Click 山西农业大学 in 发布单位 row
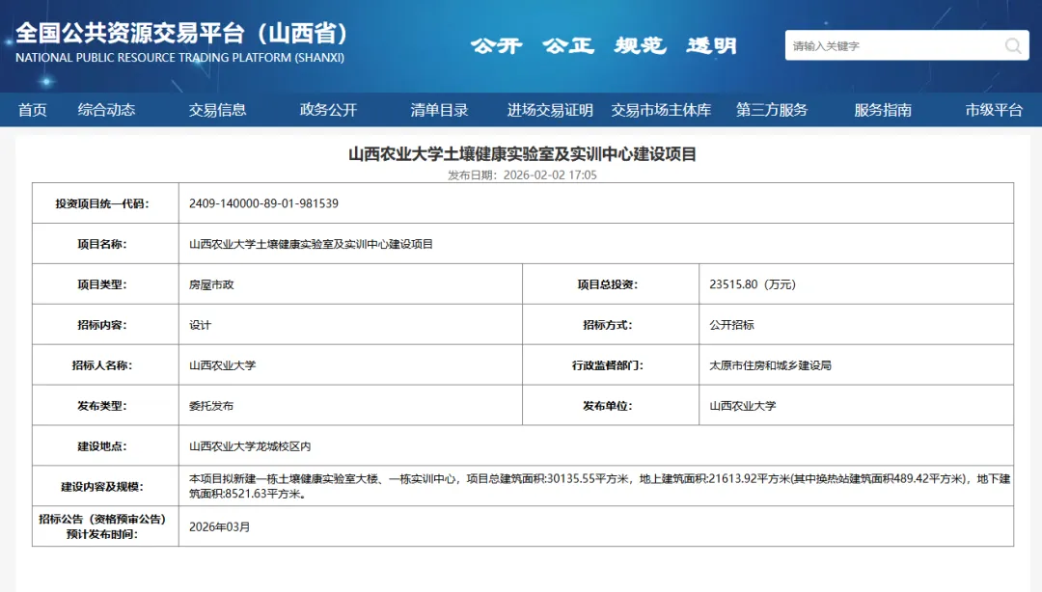Screen dimensions: 1042x592 coord(742,406)
